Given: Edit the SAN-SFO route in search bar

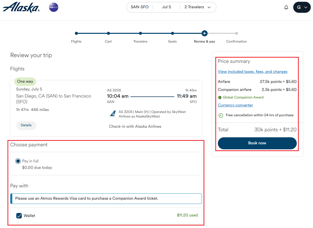Looking at the screenshot, I should click(x=140, y=7).
